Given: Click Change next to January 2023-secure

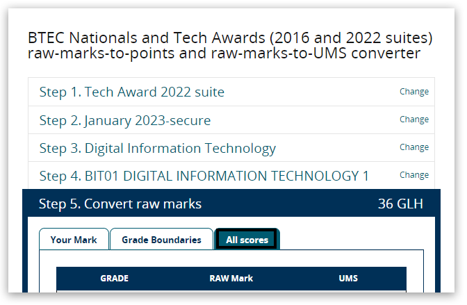Looking at the screenshot, I should [x=413, y=119].
